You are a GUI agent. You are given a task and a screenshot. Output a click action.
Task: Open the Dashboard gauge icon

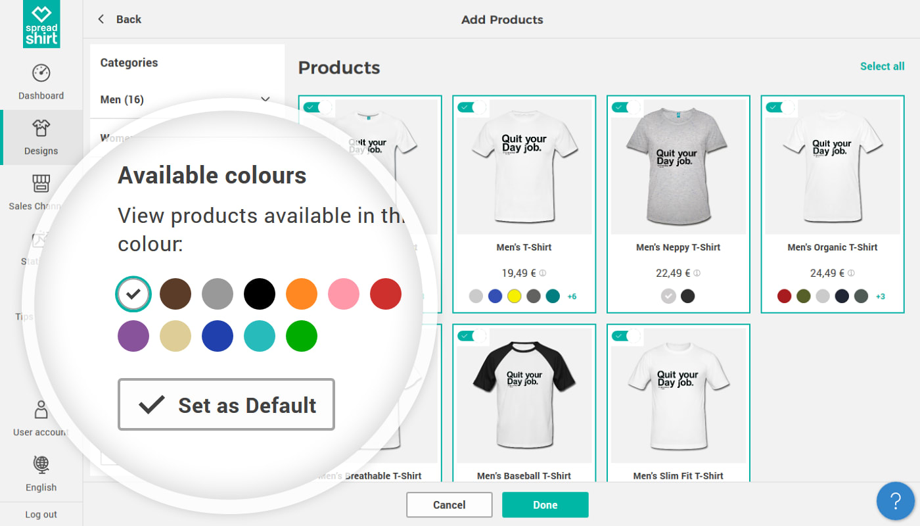click(x=41, y=73)
